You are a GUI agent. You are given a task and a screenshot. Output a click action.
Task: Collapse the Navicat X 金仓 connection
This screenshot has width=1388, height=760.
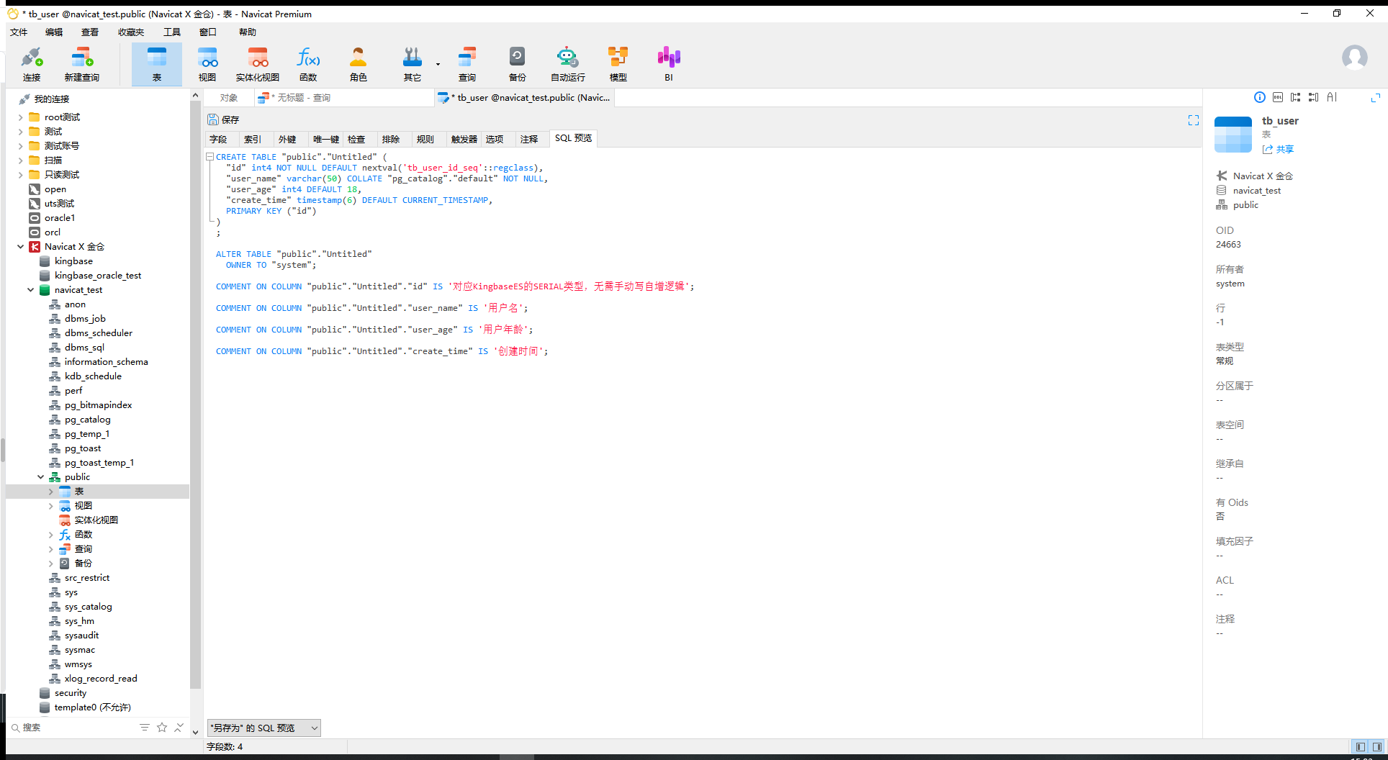pyautogui.click(x=20, y=247)
